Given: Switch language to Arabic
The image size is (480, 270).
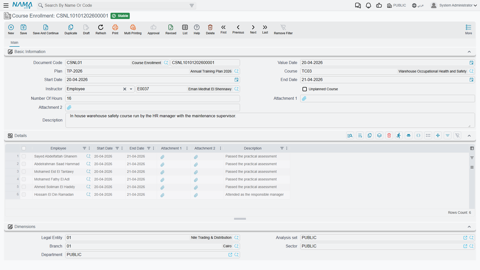Looking at the screenshot, I should 418,5.
